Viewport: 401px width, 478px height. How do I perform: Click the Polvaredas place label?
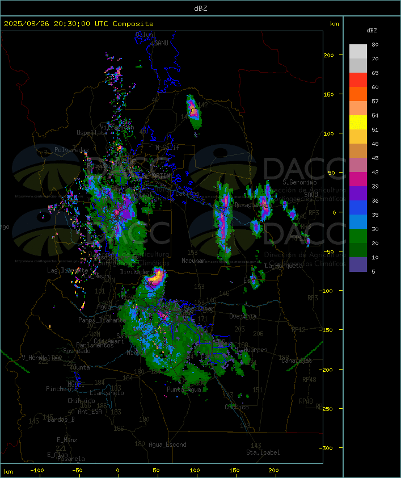tap(71, 150)
